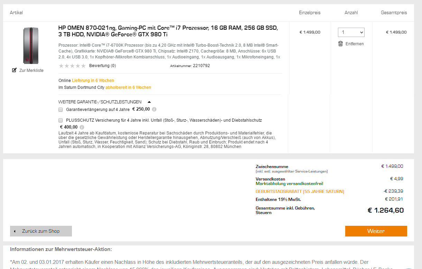
Task: Click the Einzelpreis column header
Action: (310, 13)
